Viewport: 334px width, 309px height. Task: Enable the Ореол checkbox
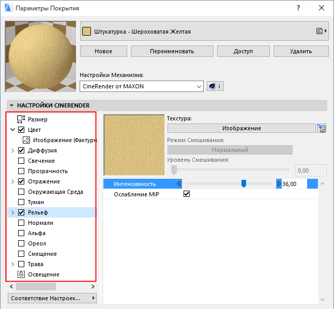(21, 243)
